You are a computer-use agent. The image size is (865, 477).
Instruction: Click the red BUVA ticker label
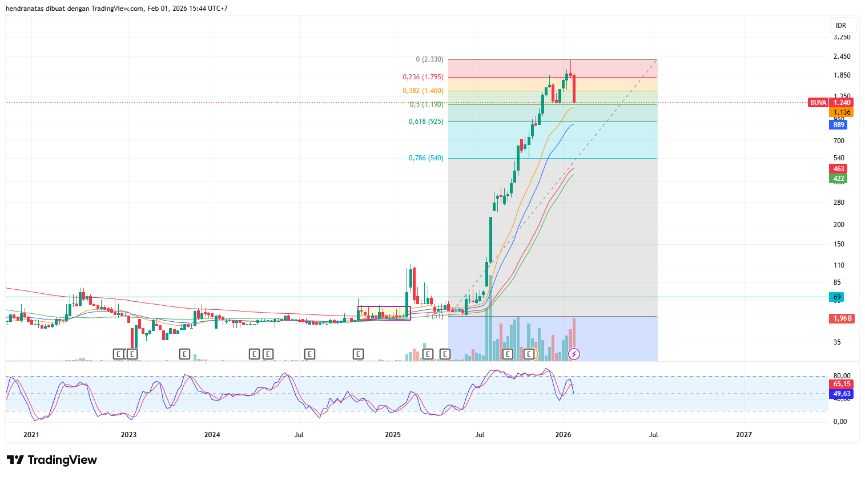pos(818,103)
